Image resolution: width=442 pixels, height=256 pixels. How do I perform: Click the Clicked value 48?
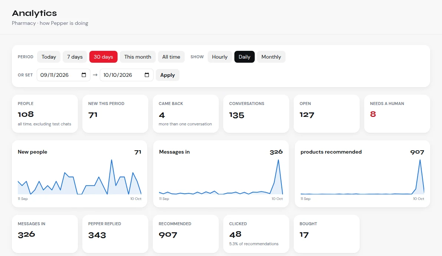pyautogui.click(x=235, y=234)
